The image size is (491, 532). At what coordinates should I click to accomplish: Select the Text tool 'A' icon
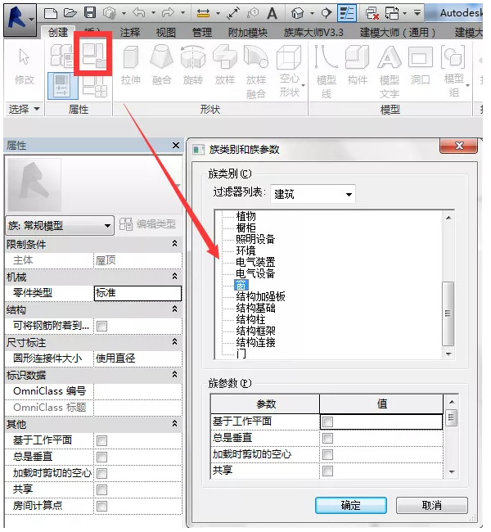pyautogui.click(x=273, y=14)
